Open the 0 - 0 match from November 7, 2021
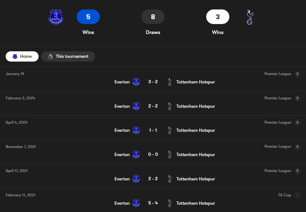 (x=153, y=154)
